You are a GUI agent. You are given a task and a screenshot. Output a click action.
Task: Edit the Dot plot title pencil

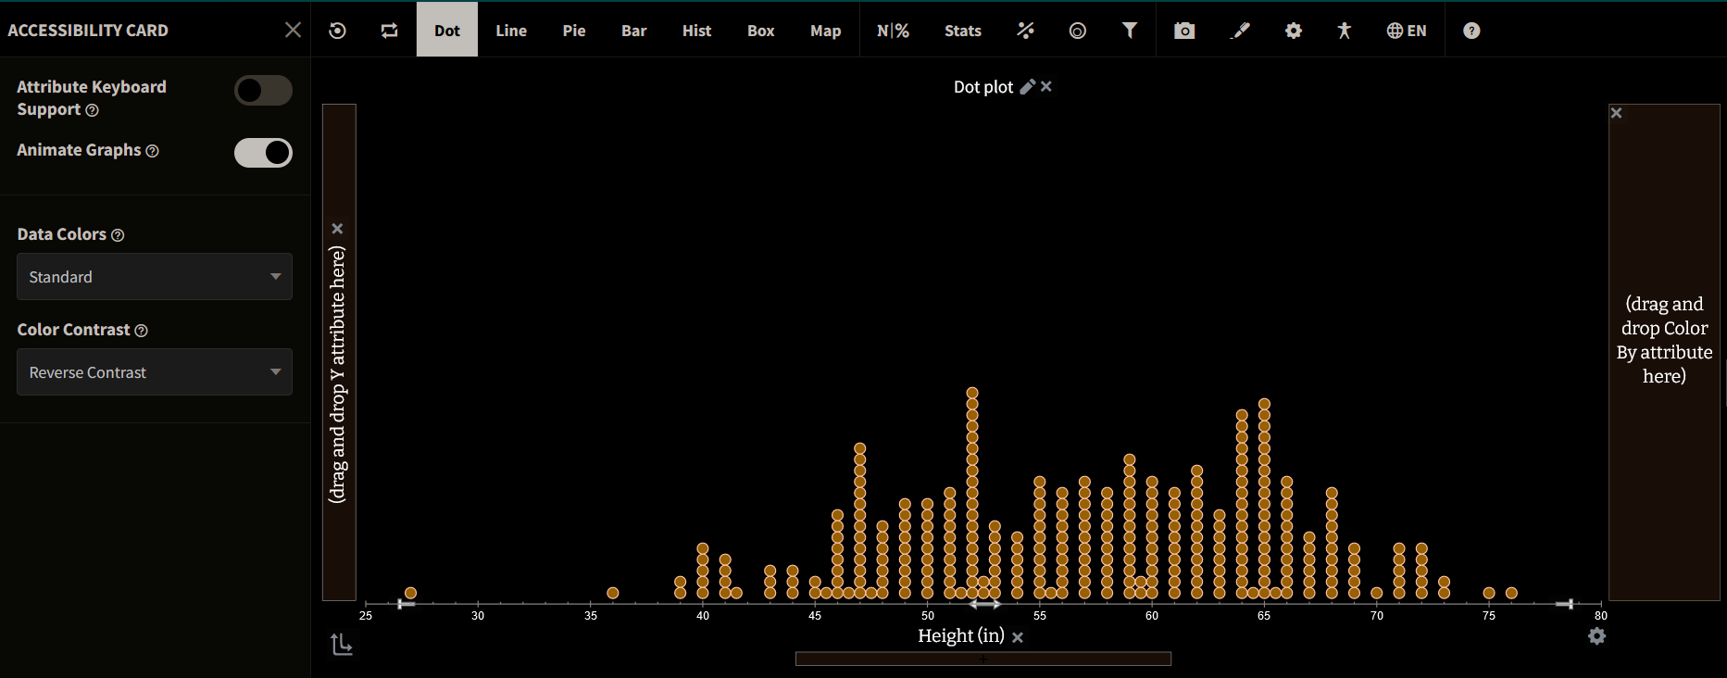[1027, 86]
